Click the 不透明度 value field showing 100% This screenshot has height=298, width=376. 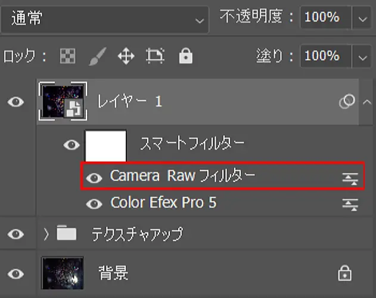[325, 17]
